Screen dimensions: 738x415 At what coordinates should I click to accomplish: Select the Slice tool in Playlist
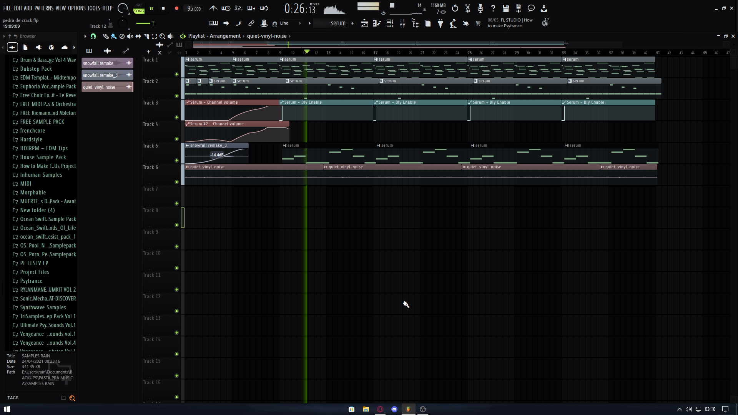point(146,36)
